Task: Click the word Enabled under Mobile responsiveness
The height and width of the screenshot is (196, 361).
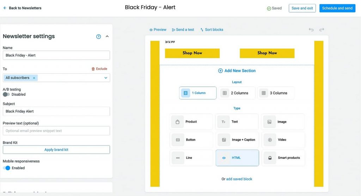Action: tap(18, 168)
